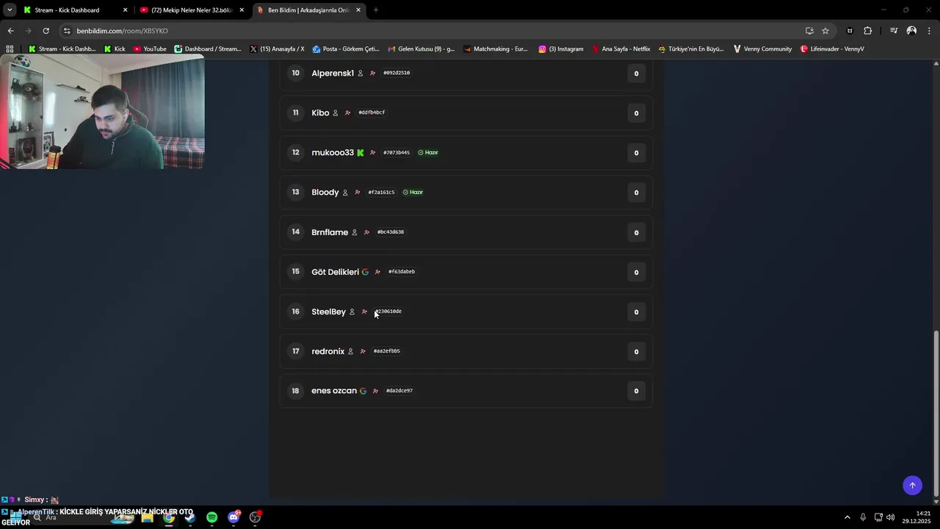The height and width of the screenshot is (529, 940).
Task: Go back to the previous page
Action: click(10, 31)
